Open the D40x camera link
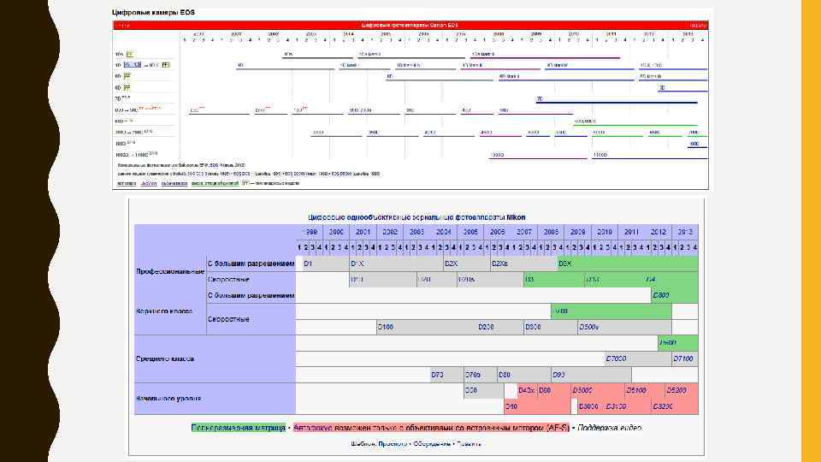 click(526, 390)
